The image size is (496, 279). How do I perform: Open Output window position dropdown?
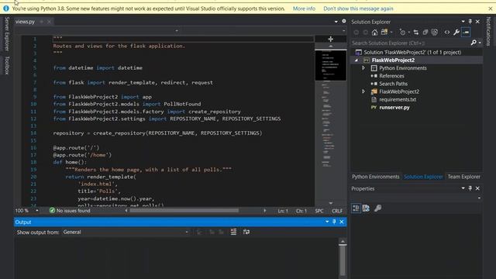click(x=327, y=222)
